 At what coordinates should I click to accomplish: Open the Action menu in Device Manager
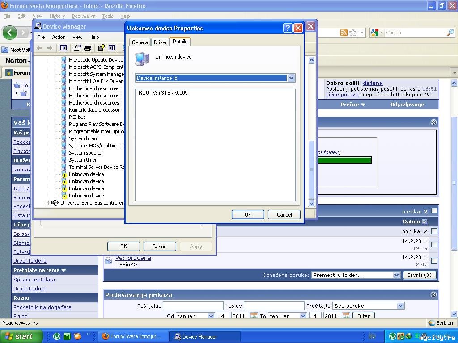59,37
